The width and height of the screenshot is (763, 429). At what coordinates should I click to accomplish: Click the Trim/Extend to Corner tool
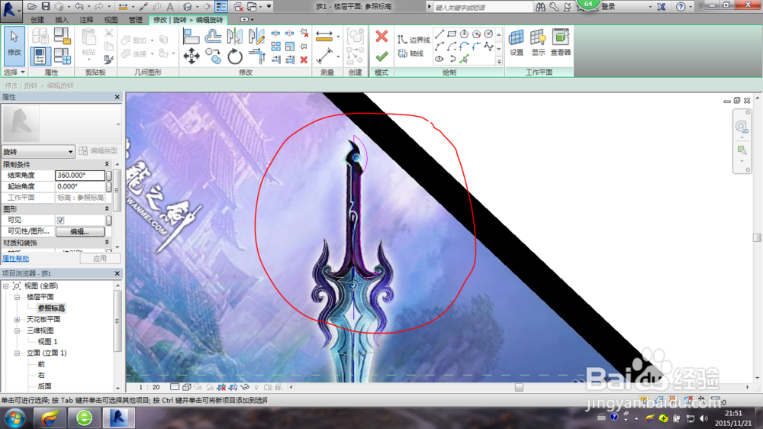[256, 56]
